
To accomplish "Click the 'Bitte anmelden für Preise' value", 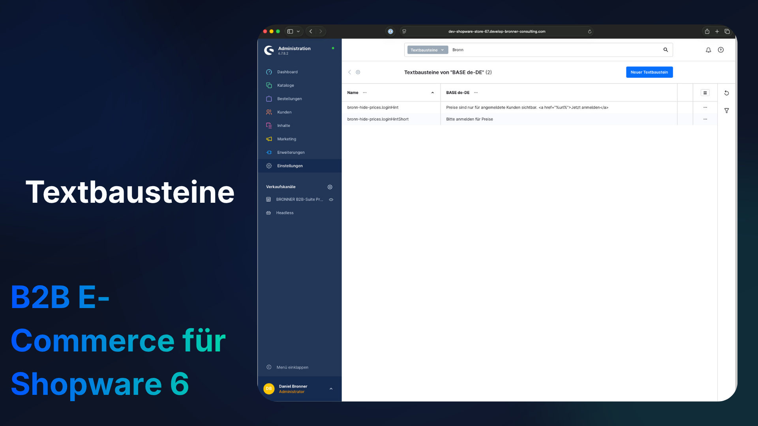I will [469, 119].
